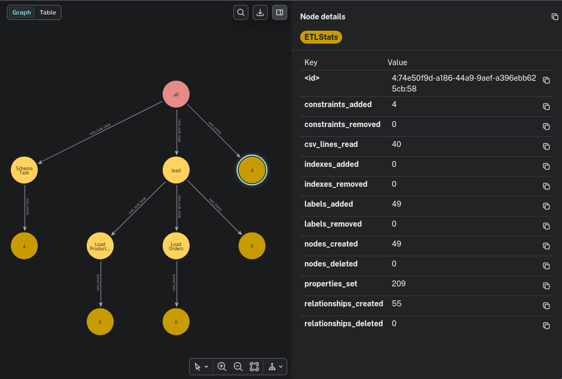Copy the relationships_created value
562x379 pixels.
[x=546, y=306]
